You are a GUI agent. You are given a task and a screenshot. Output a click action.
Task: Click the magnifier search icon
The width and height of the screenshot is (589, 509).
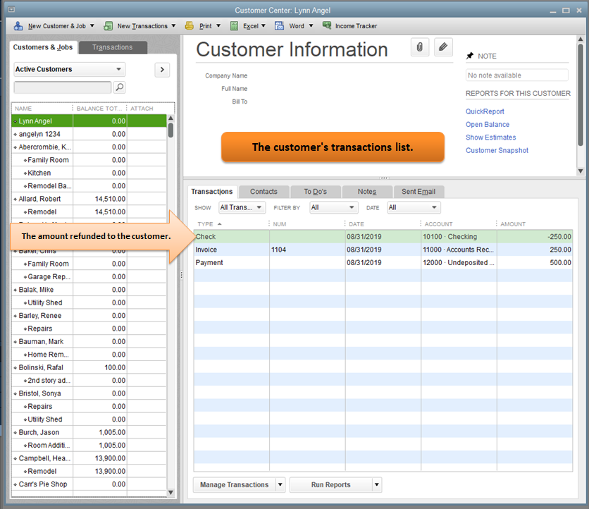[x=120, y=87]
